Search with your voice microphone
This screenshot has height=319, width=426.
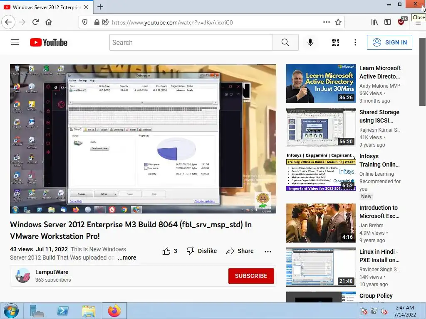(310, 42)
